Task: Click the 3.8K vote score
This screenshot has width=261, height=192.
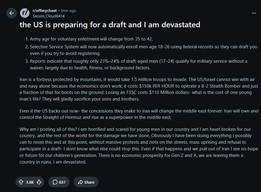Action: tap(30, 182)
